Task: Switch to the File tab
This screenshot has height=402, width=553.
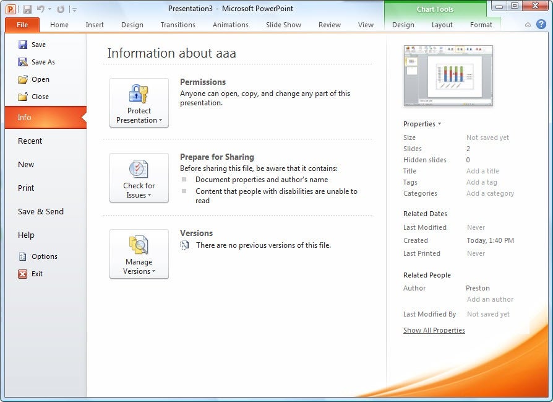Action: 22,25
